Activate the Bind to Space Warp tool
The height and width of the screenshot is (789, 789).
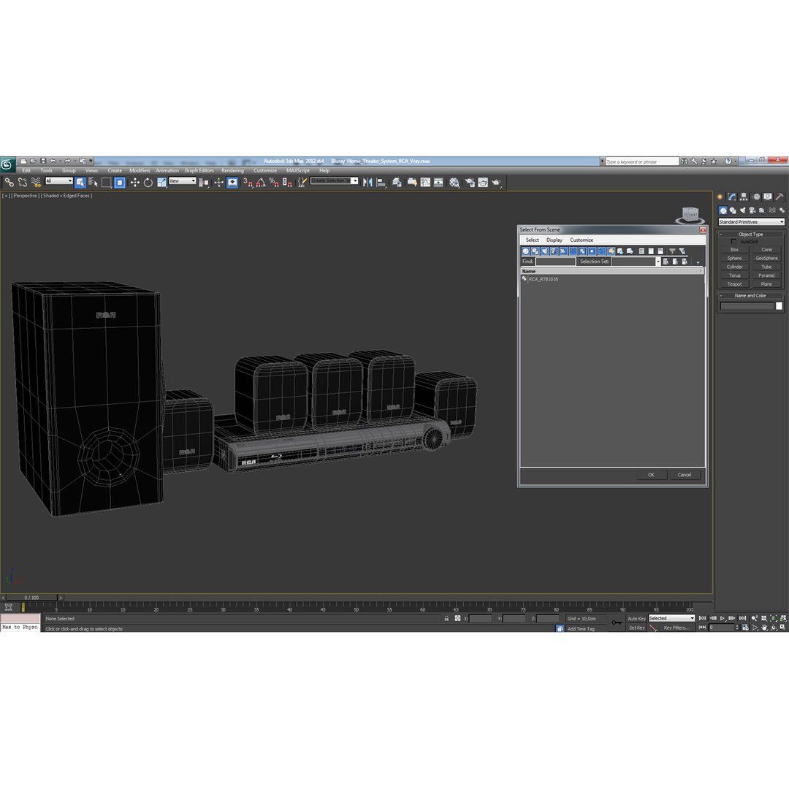point(36,182)
